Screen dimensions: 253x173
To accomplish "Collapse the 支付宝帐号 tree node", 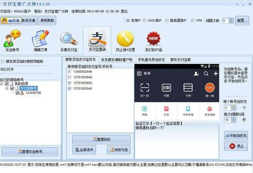I will (7, 88).
